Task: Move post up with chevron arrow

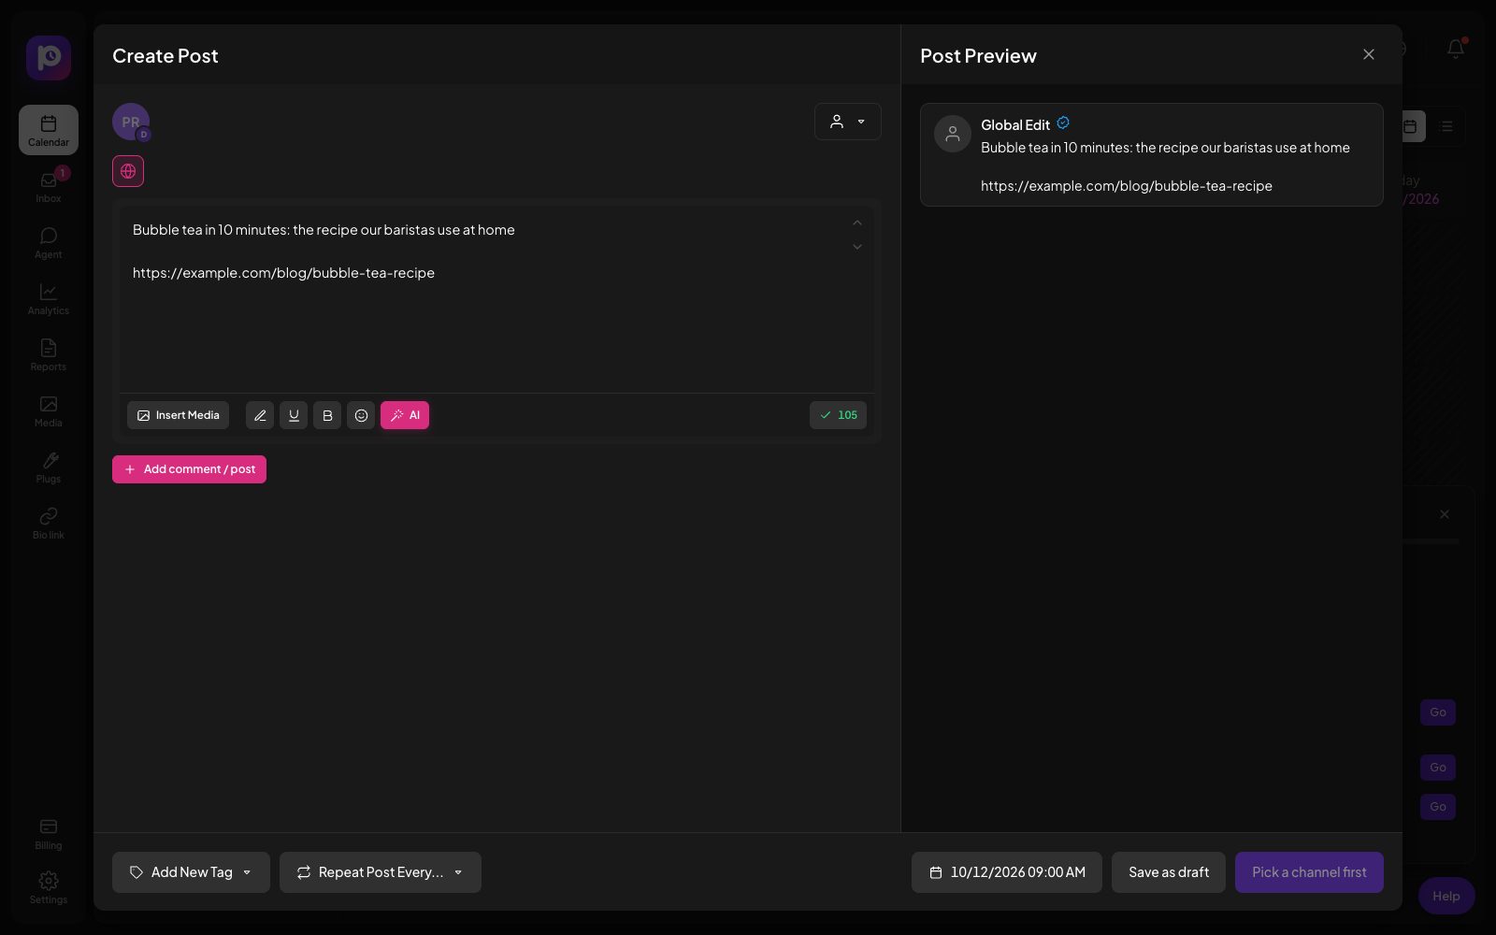Action: (857, 223)
